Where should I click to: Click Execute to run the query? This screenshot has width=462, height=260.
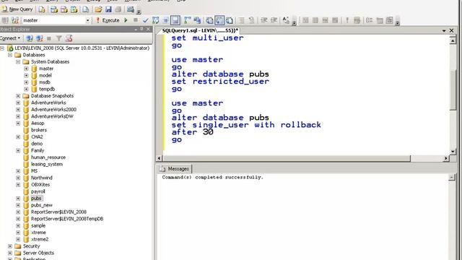click(108, 20)
